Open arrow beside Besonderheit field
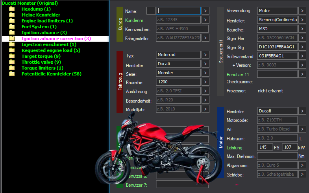This screenshot has height=193, width=309. click(205, 100)
